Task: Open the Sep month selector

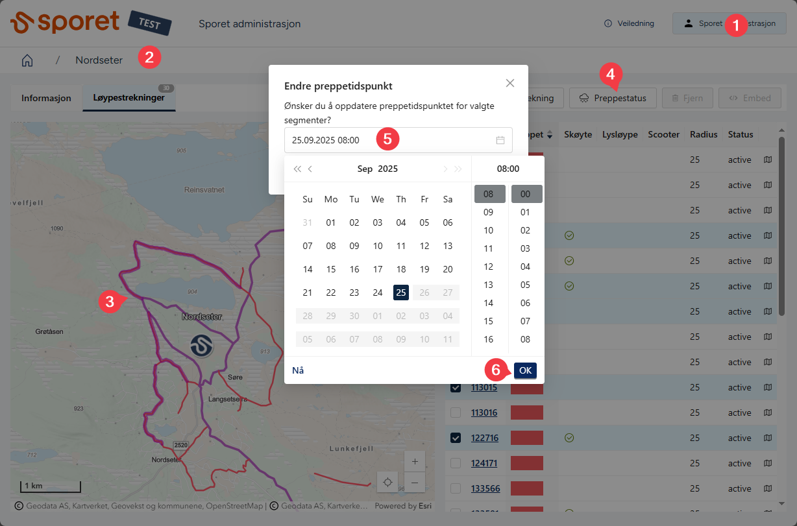Action: tap(365, 169)
